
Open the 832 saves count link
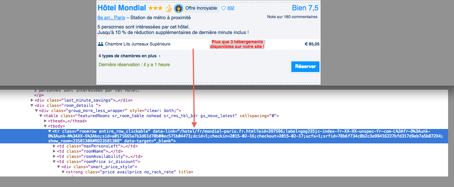pyautogui.click(x=231, y=8)
